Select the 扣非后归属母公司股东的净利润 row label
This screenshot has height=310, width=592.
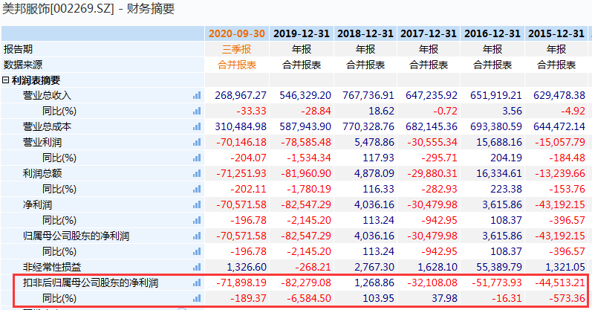tap(90, 283)
